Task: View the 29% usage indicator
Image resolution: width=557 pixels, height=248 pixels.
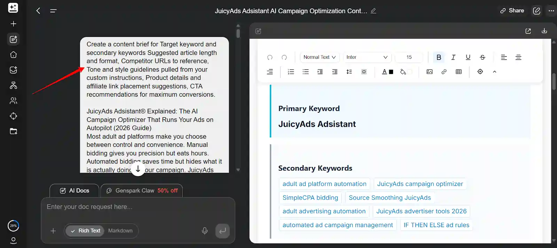Action: pyautogui.click(x=13, y=226)
